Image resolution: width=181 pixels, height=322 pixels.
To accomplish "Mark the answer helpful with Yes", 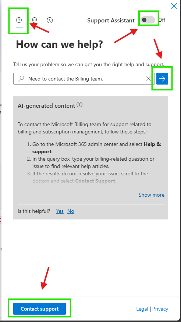I will [x=60, y=211].
